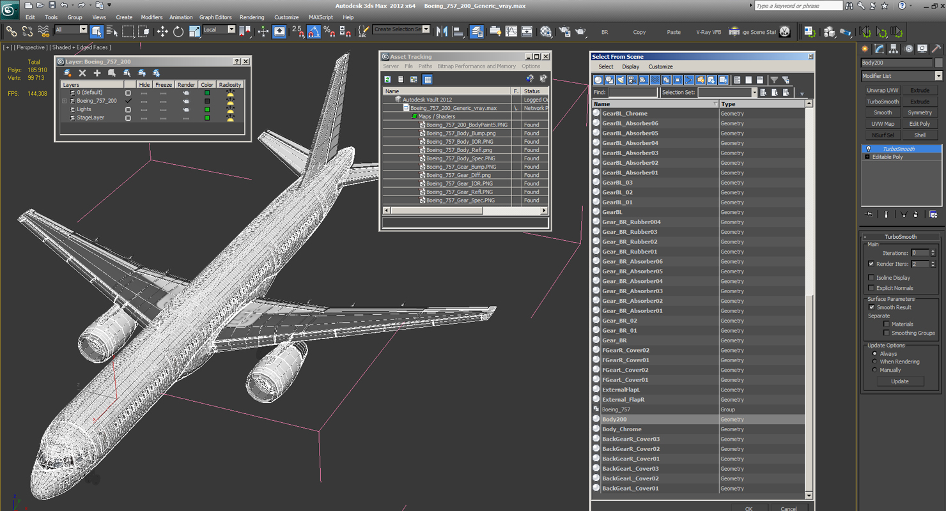This screenshot has height=511, width=946.
Task: Click the Unwrap UVW modifier button
Action: coord(883,91)
